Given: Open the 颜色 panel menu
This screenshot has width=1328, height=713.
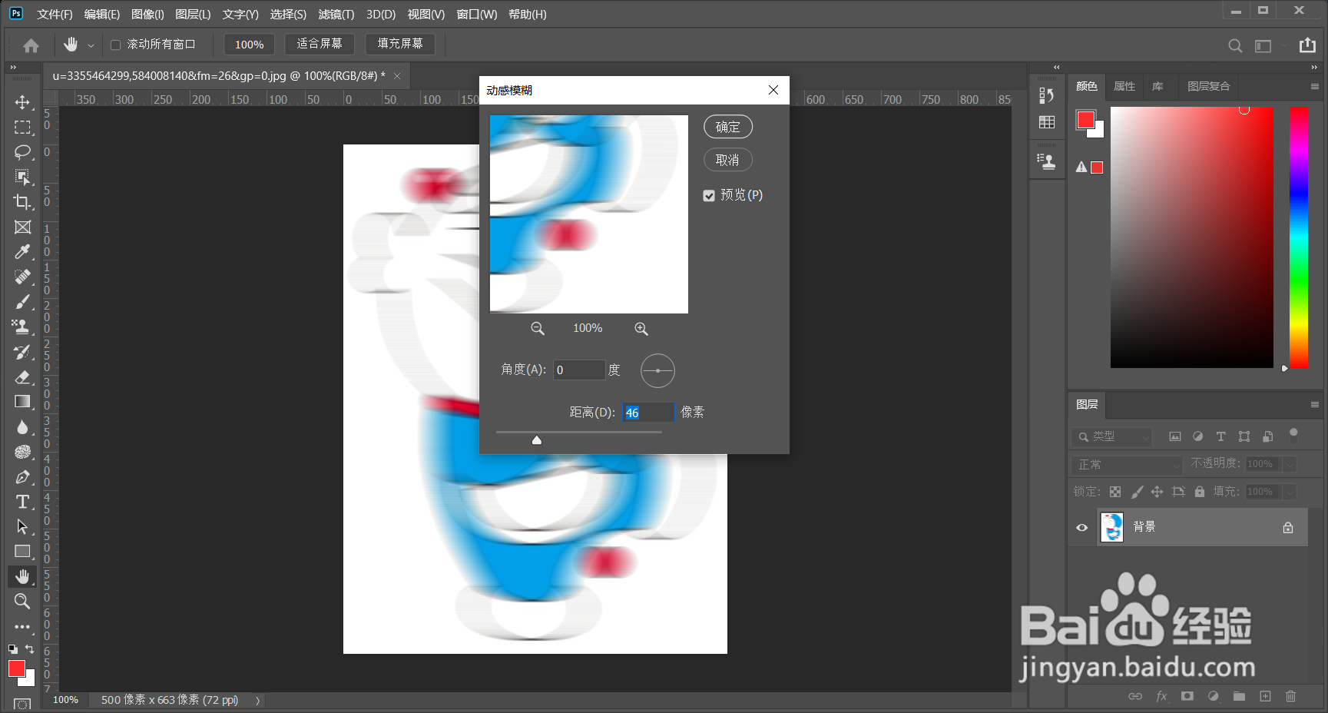Looking at the screenshot, I should (x=1314, y=86).
